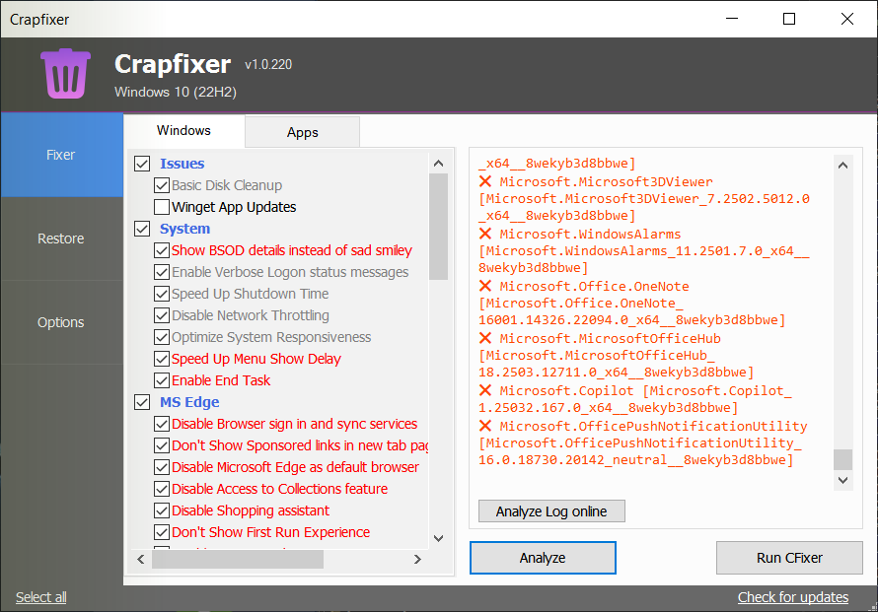Click the purple trash can Crapfixer logo
Screen dimensions: 878x612
pos(65,74)
